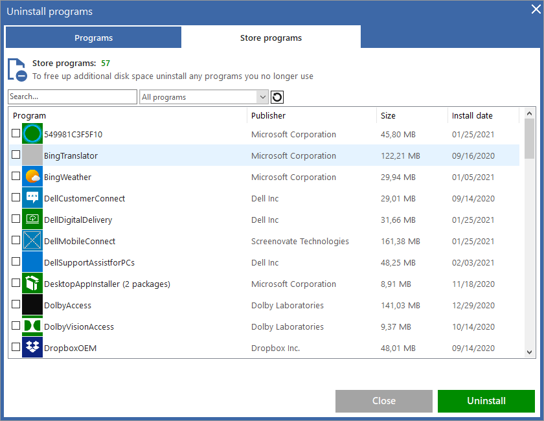The image size is (544, 421).
Task: Select the DellCustomerConnect program name
Action: point(84,199)
